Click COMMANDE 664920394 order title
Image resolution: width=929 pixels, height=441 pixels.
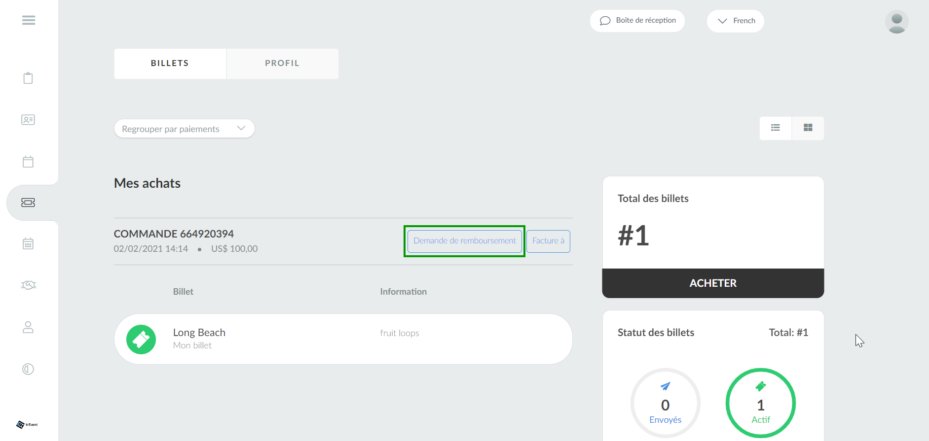(174, 234)
